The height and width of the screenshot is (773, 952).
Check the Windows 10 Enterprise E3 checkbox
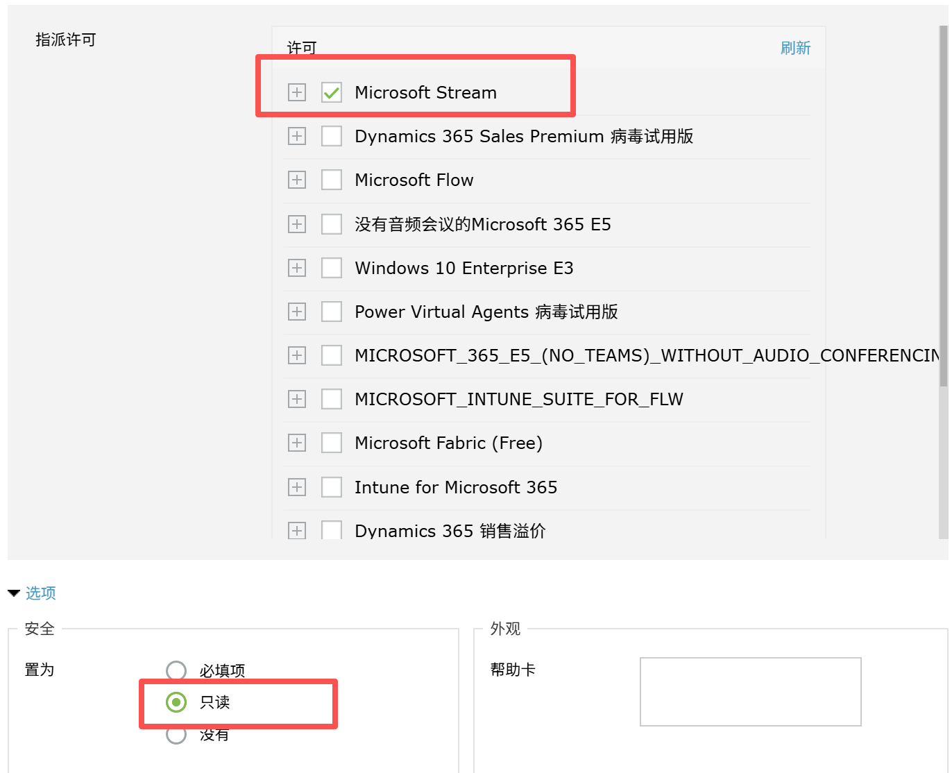[x=332, y=268]
